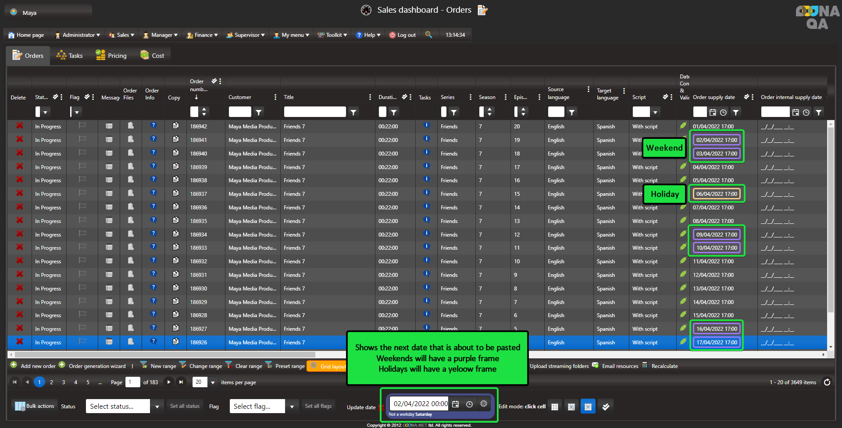Viewport: 842px width, 428px height.
Task: Open order info for order 186939
Action: 153,166
